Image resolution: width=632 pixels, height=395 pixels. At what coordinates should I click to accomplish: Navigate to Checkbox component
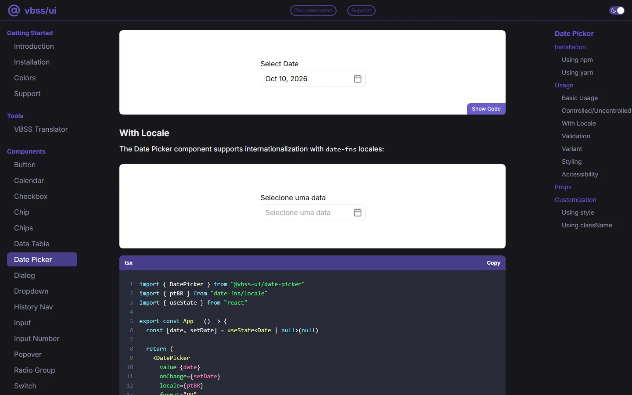pos(31,196)
